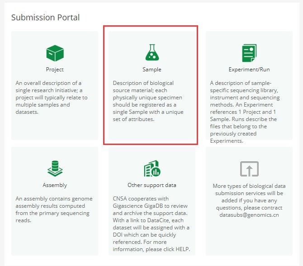Open the Sample submission title
This screenshot has width=303, height=266.
pyautogui.click(x=152, y=70)
